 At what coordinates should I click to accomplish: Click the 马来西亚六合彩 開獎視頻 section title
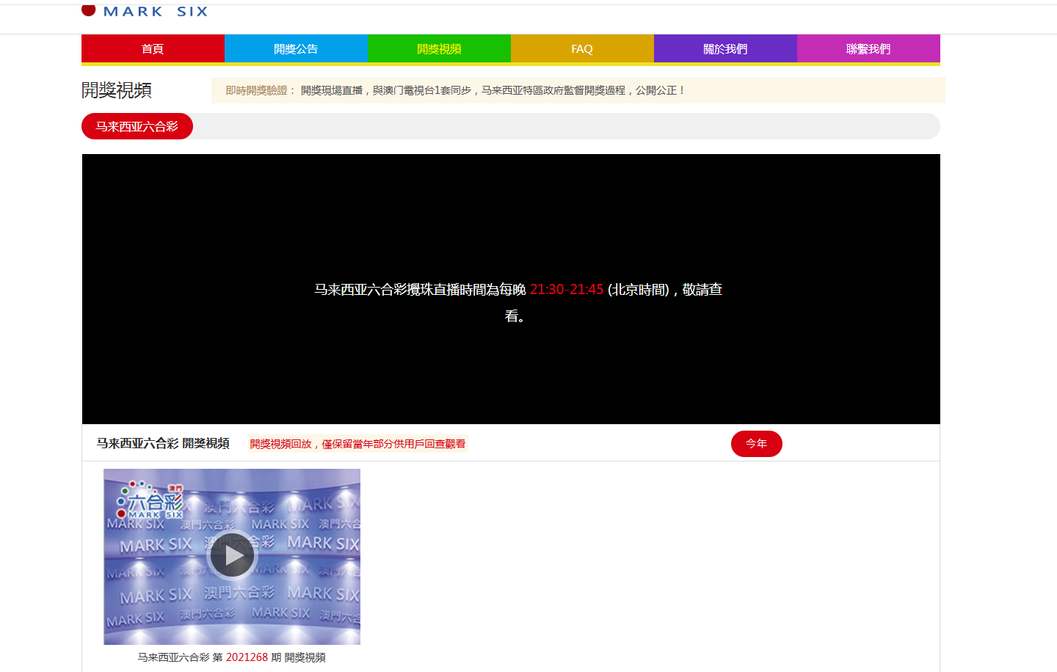coord(163,443)
